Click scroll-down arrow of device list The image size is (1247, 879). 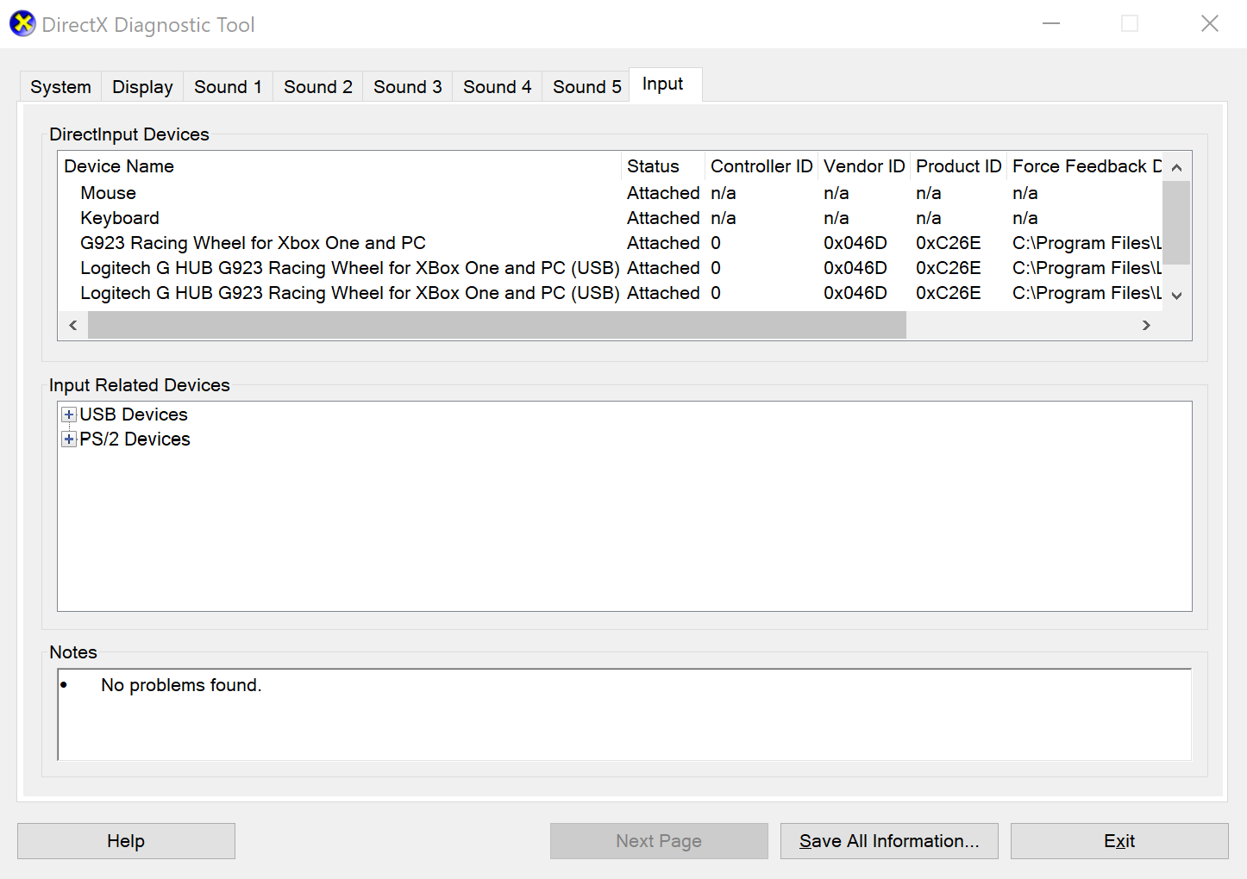pos(1176,296)
